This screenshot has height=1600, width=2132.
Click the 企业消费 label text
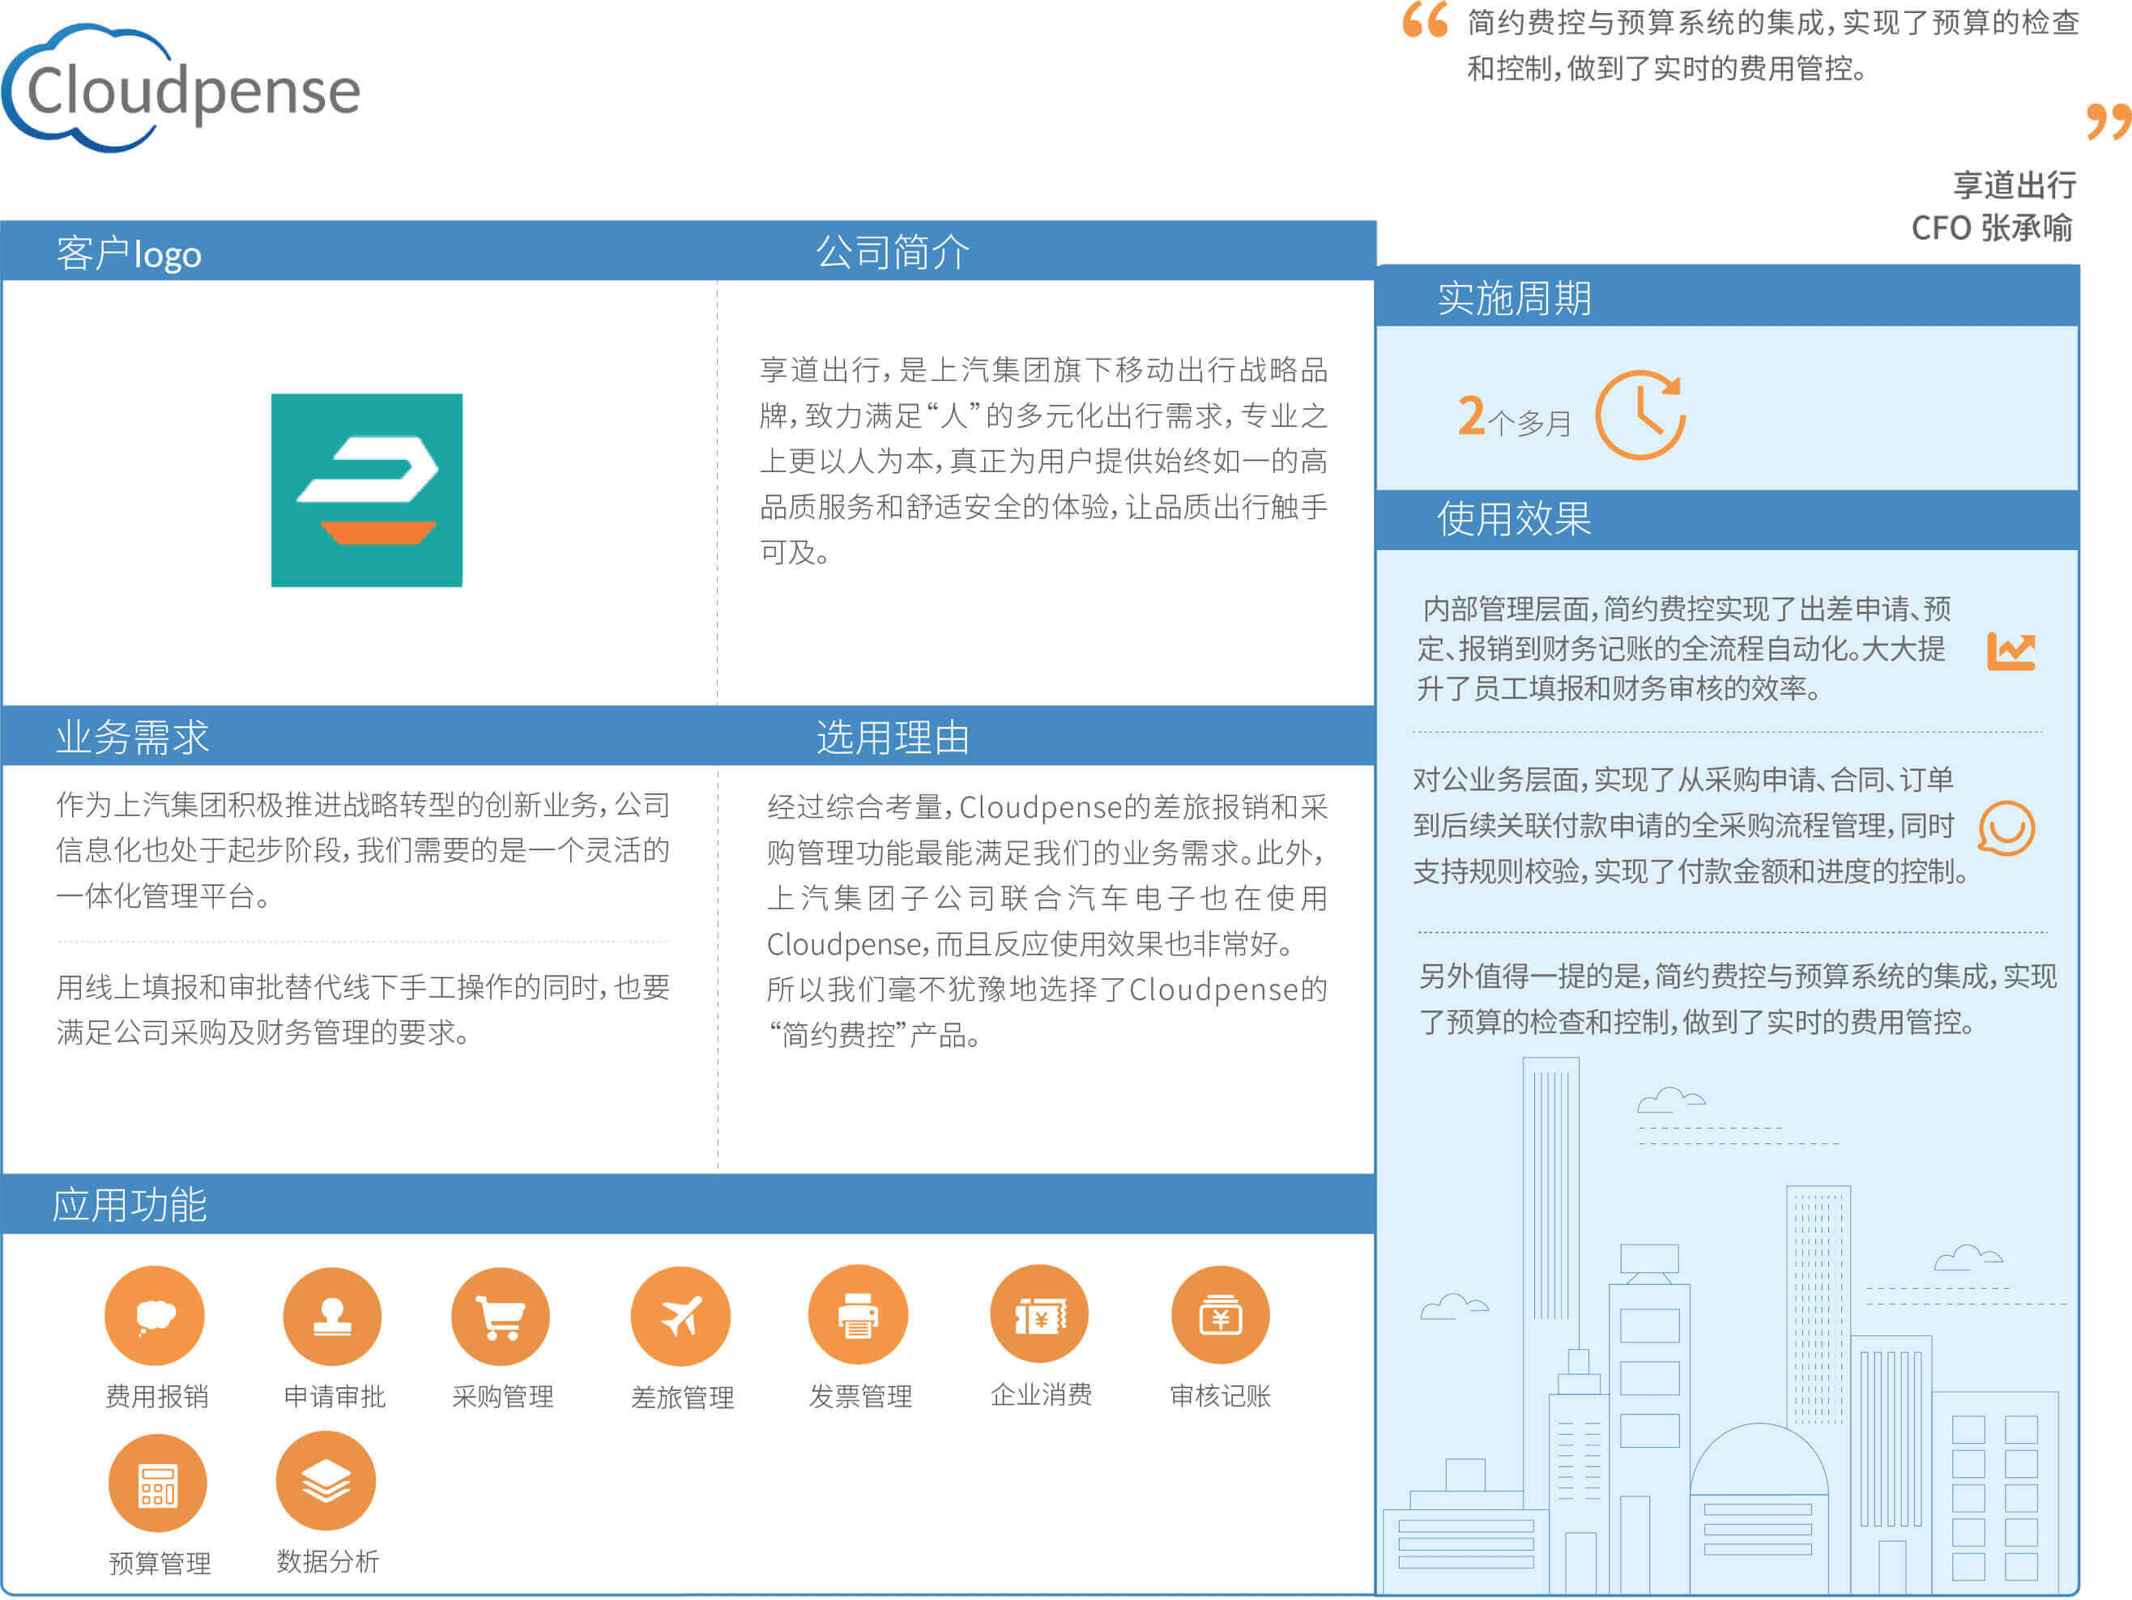tap(1041, 1394)
